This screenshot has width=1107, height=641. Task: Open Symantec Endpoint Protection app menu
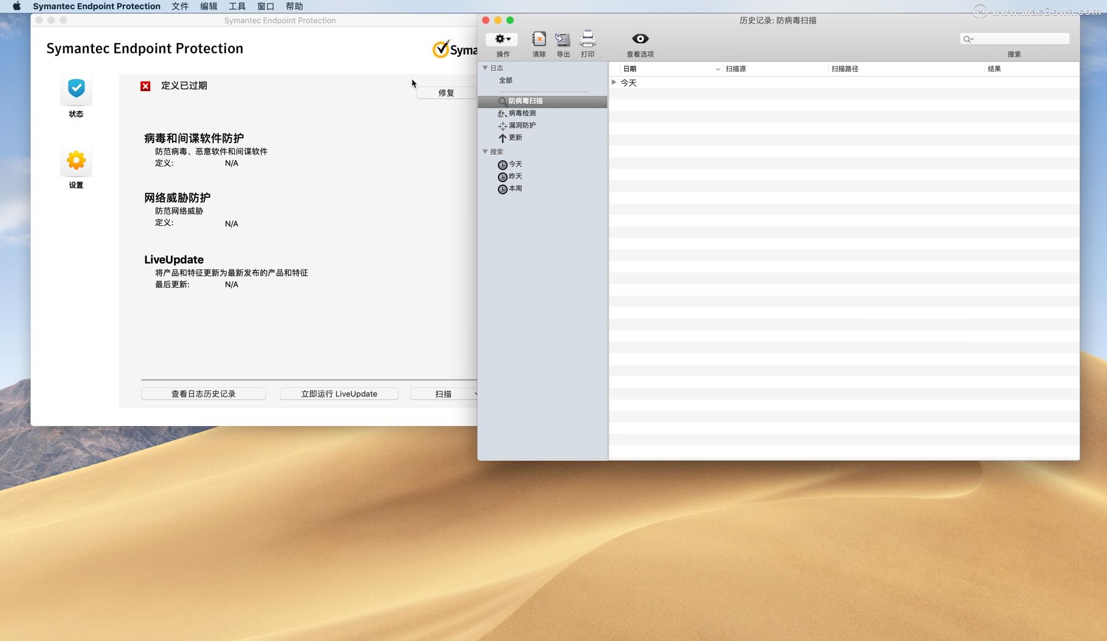click(x=97, y=6)
